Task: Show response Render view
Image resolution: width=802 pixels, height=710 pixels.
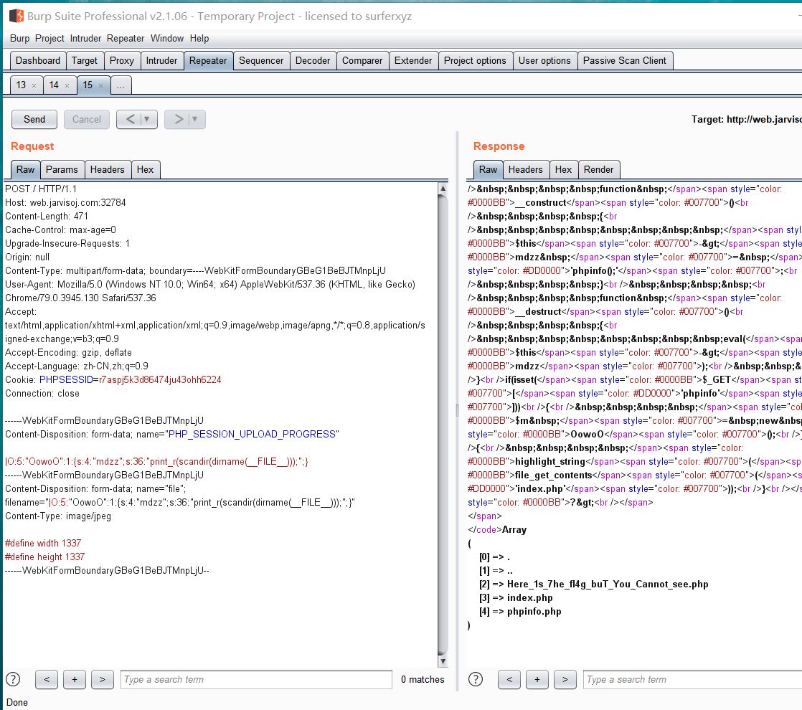Action: click(x=598, y=169)
